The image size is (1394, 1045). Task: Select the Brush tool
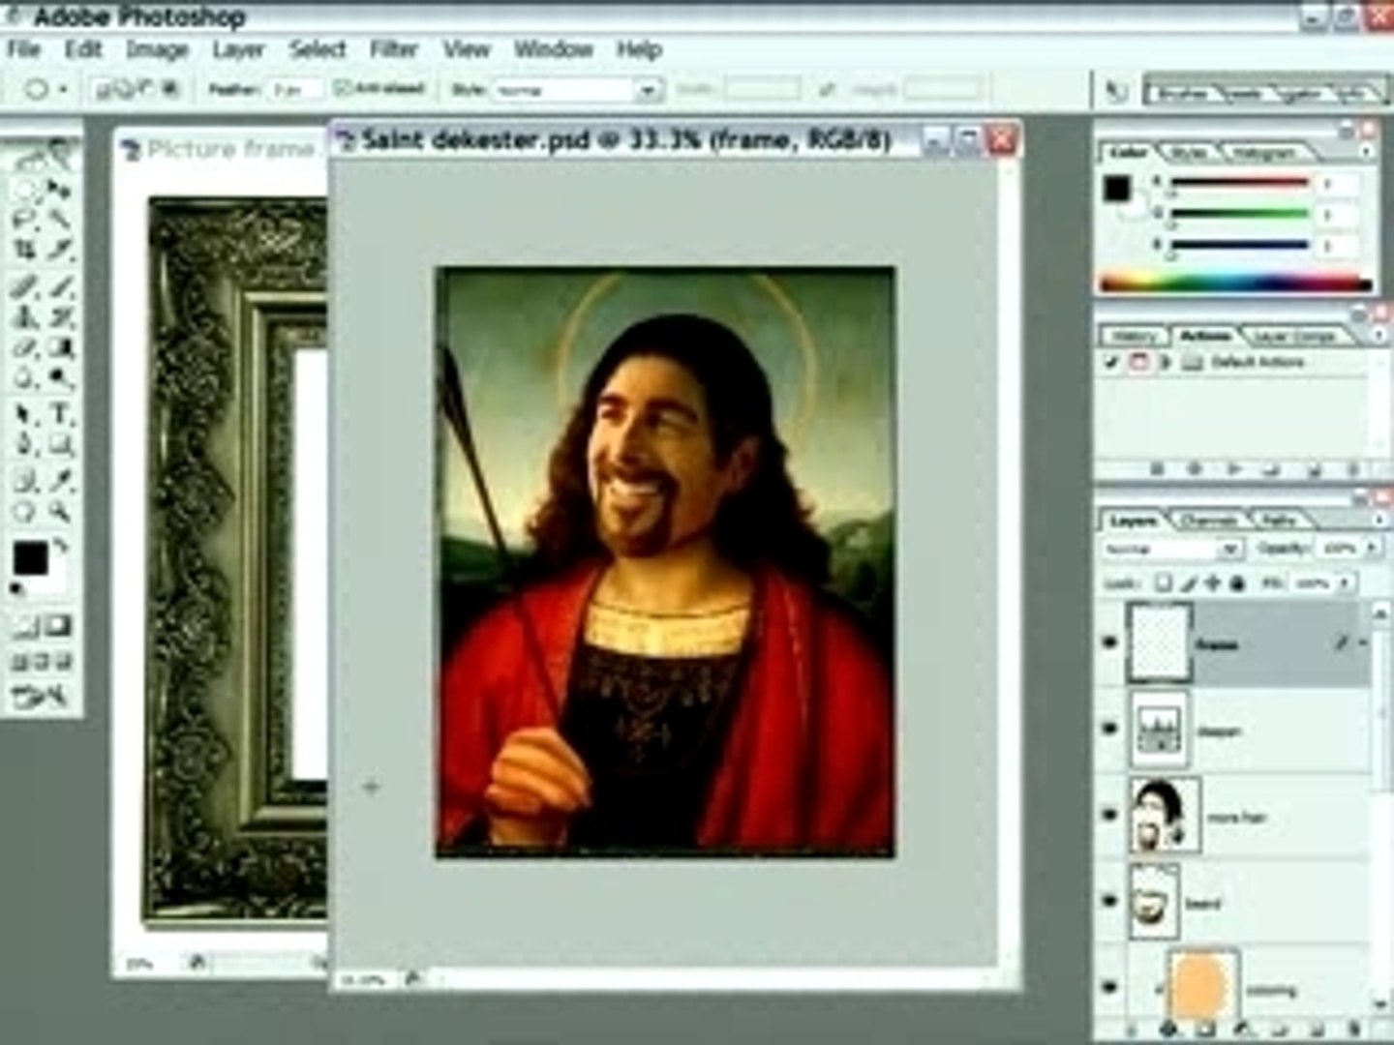click(x=59, y=285)
